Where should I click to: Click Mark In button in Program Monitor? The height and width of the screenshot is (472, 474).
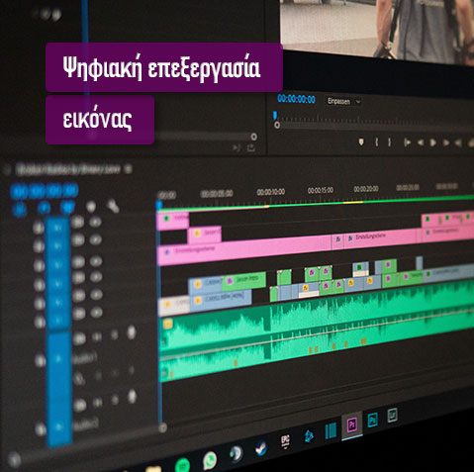pos(376,142)
